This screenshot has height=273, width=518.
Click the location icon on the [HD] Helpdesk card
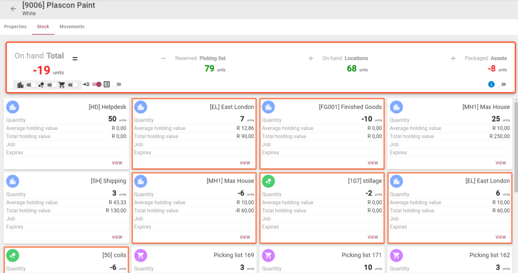tap(13, 107)
